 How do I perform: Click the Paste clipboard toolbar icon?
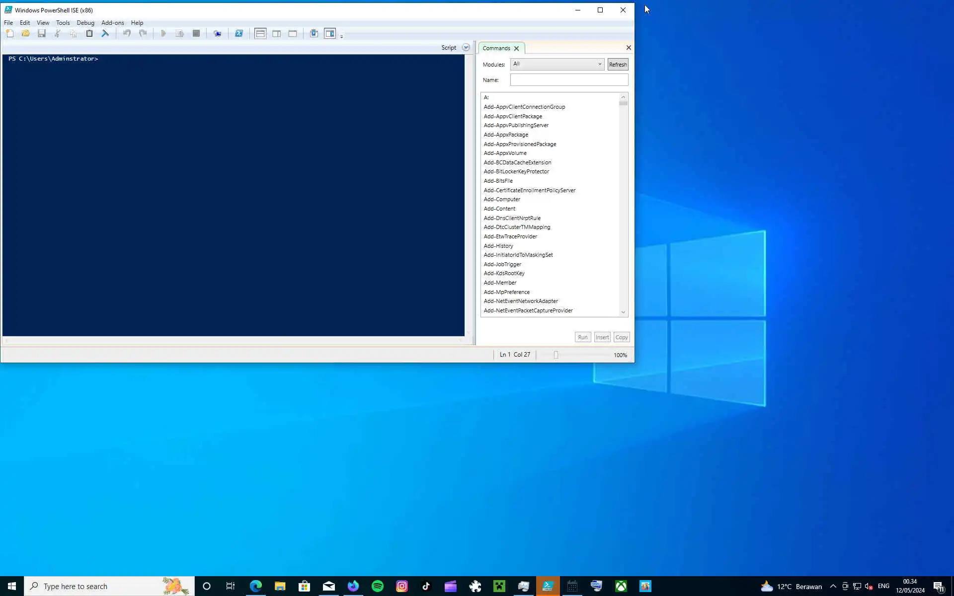point(89,33)
